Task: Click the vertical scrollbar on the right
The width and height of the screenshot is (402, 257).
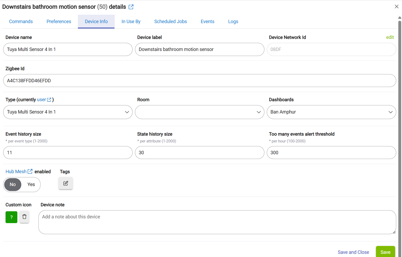Action: point(400,131)
